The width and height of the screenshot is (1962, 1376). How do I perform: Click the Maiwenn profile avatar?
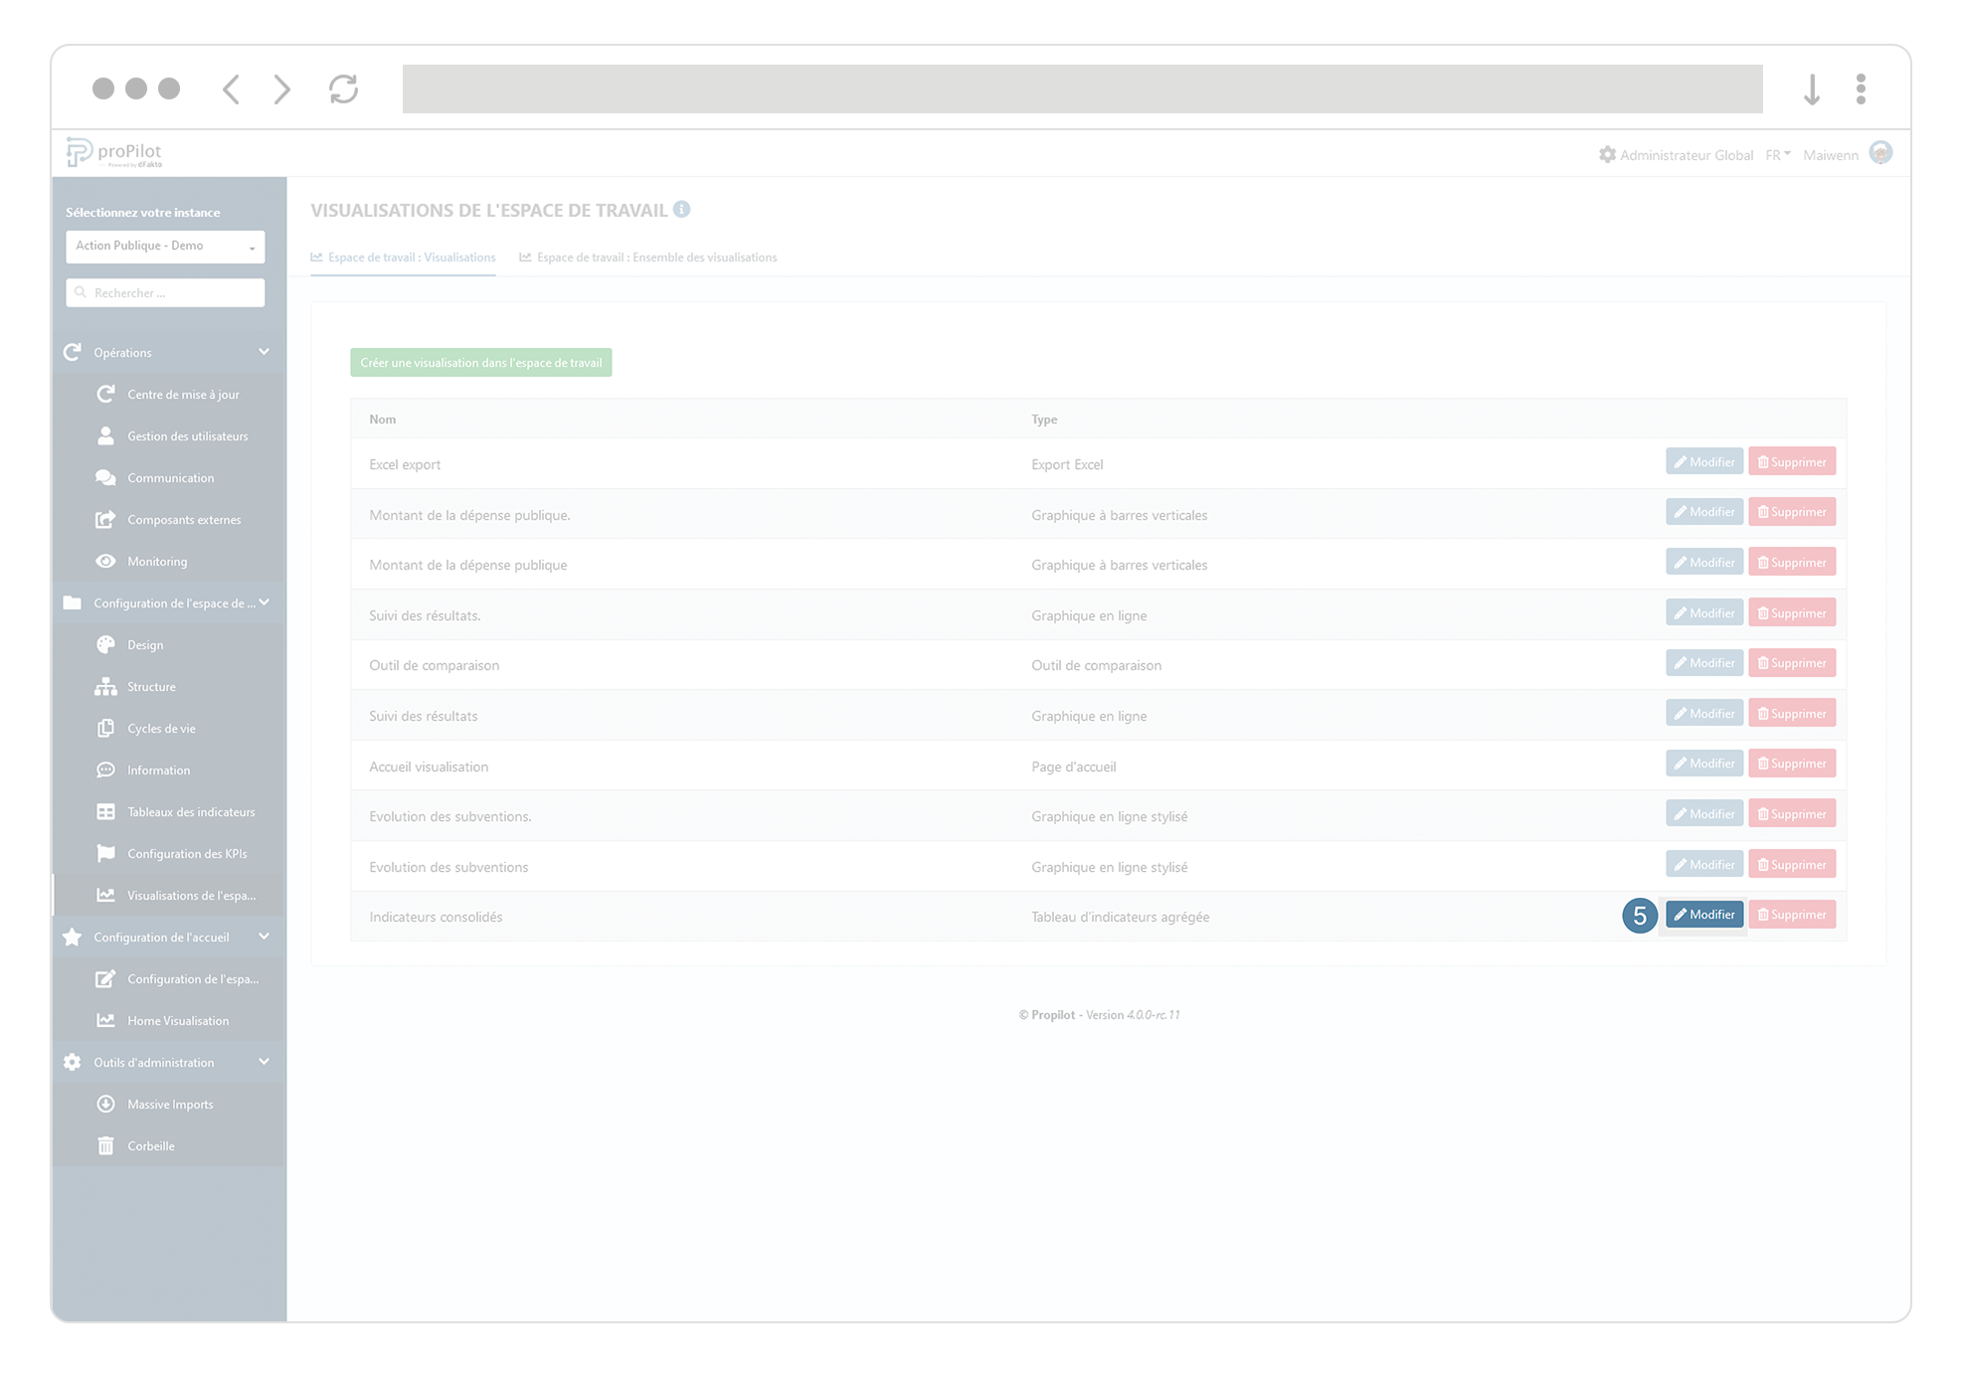coord(1880,154)
